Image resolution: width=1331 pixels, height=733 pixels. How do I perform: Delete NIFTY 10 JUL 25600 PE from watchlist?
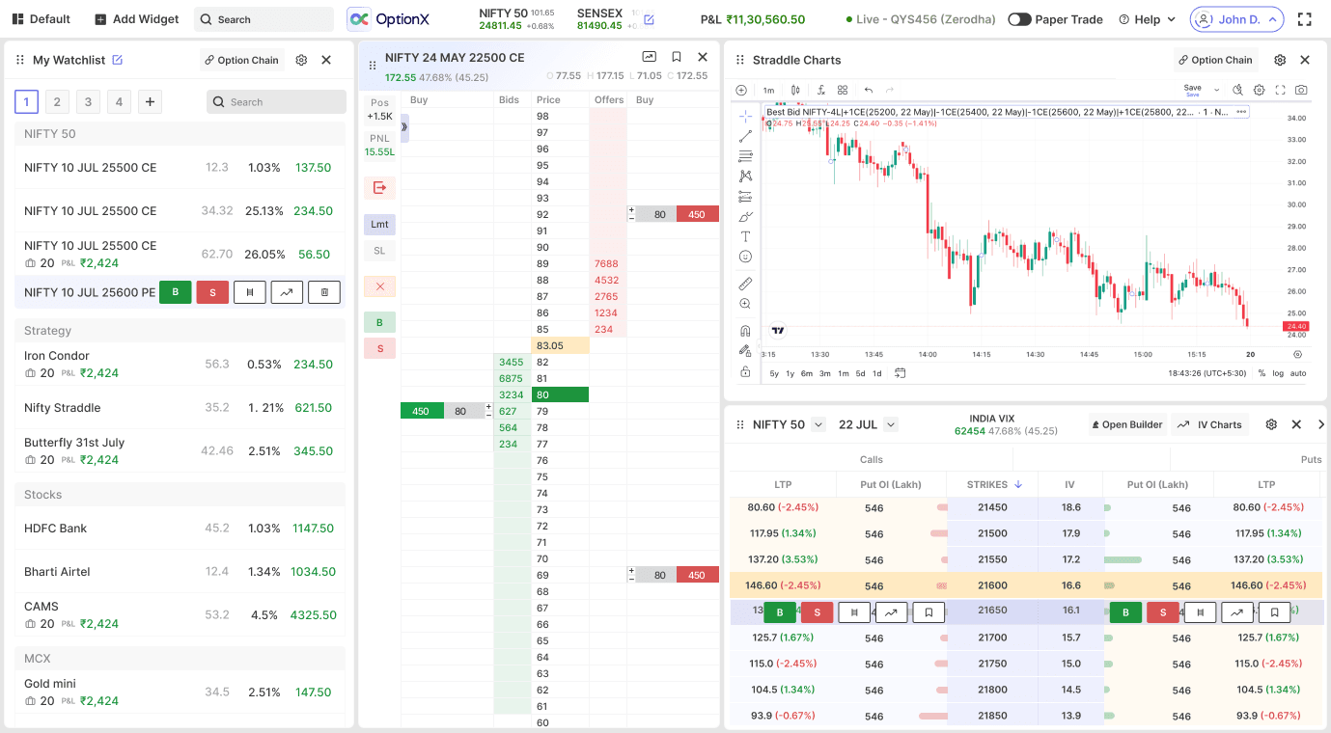324,292
